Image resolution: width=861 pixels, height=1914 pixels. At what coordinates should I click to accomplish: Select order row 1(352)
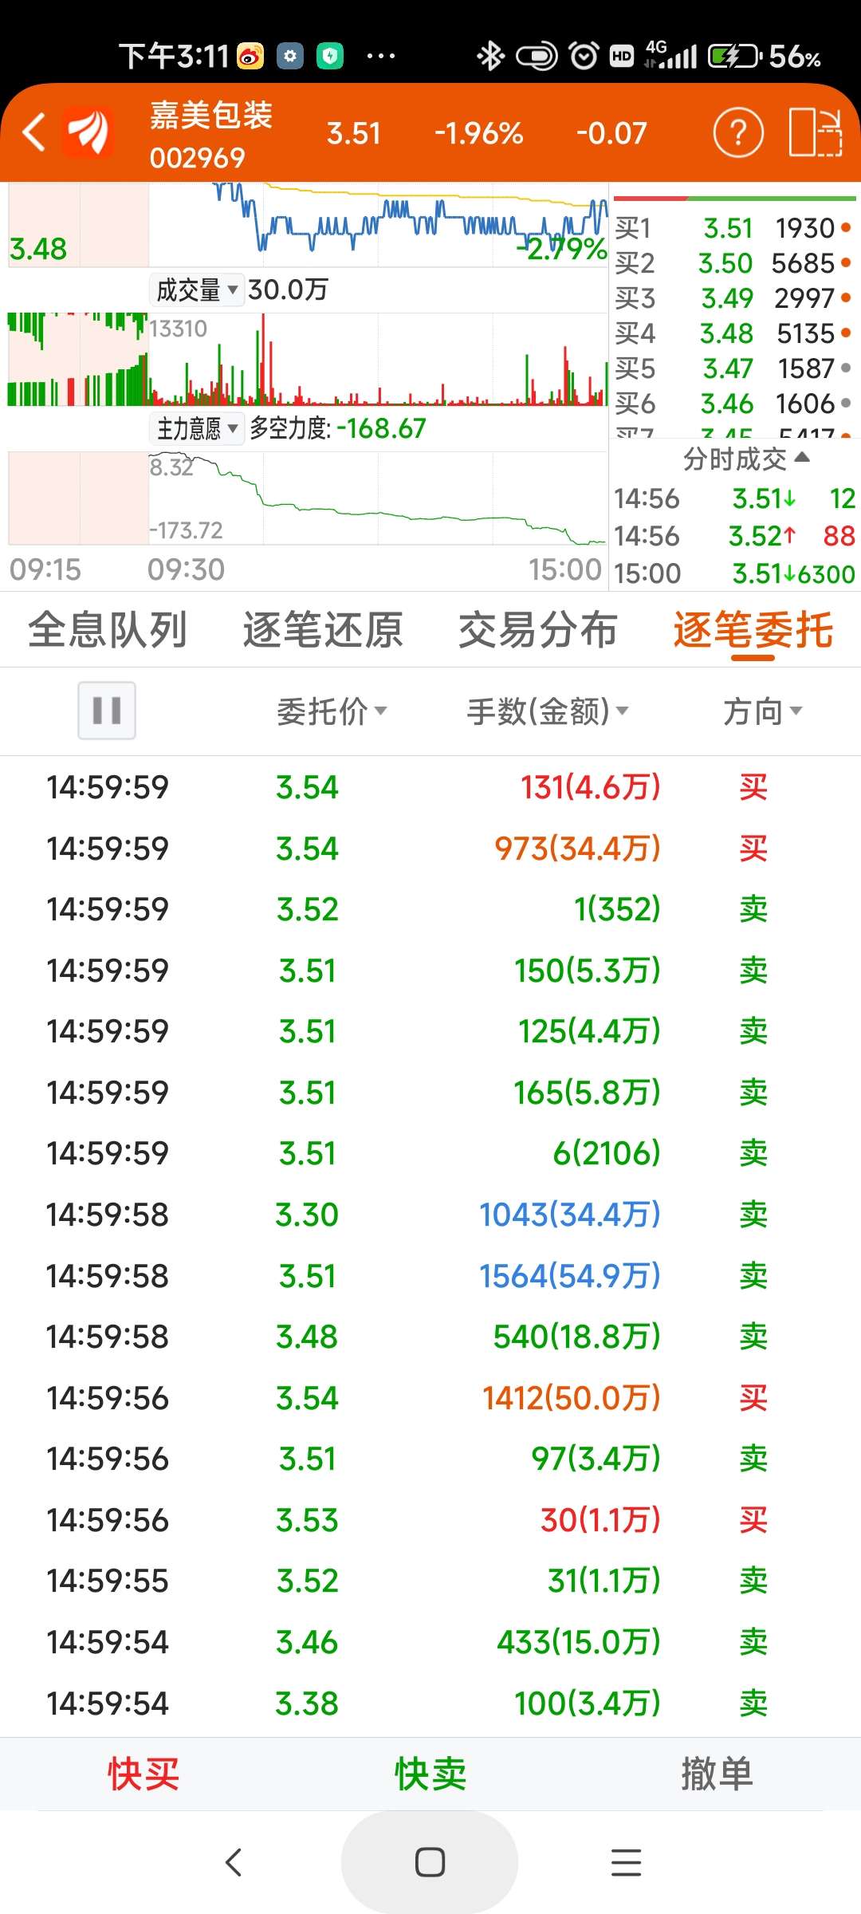(431, 909)
